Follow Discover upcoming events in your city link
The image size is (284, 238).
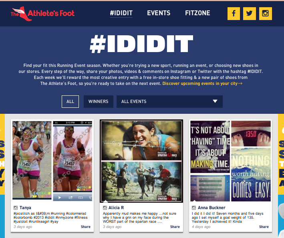point(202,83)
